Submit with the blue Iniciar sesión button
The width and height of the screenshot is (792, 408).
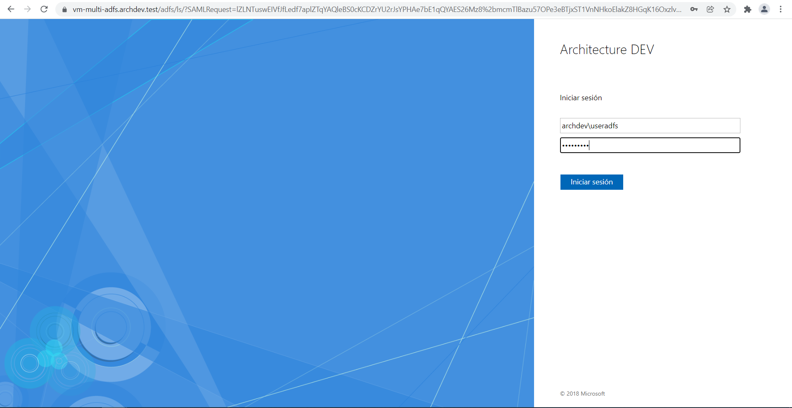pyautogui.click(x=591, y=182)
